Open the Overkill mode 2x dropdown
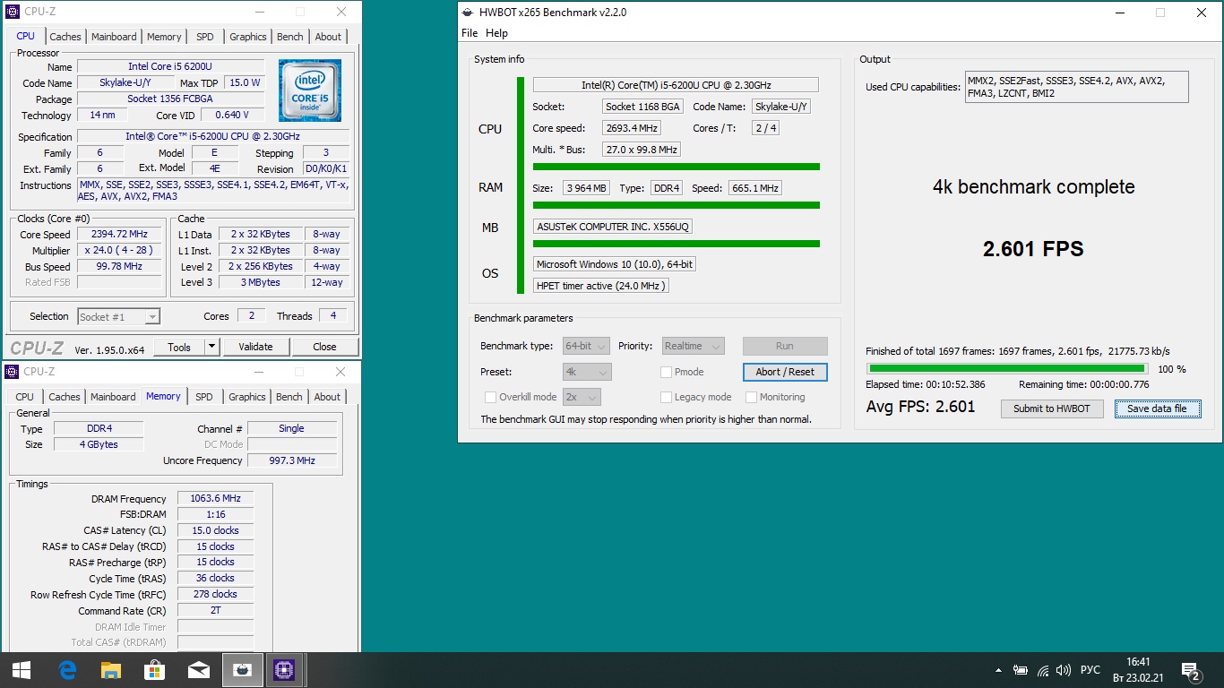The image size is (1224, 688). point(582,397)
